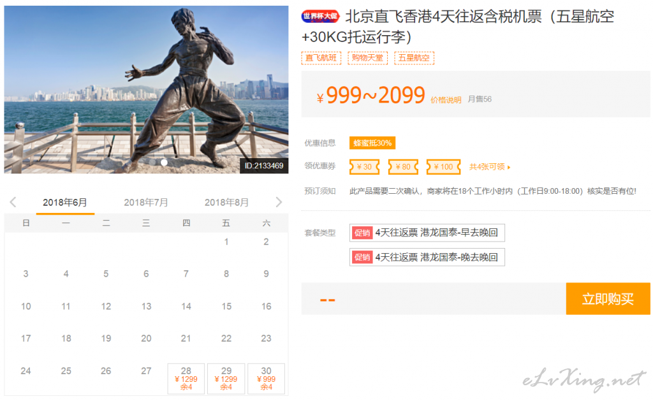The image size is (653, 401).
Task: Click calendar date 10
Action: pos(26,307)
